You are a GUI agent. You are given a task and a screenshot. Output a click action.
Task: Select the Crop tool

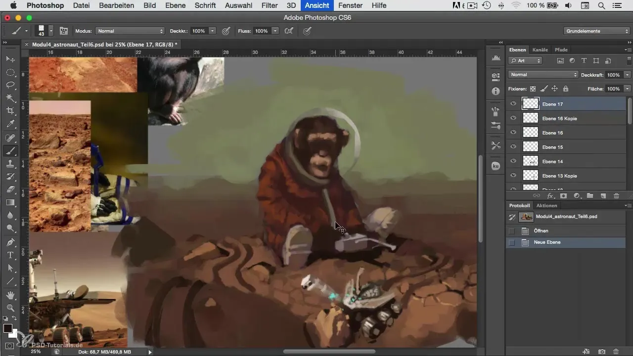[10, 111]
